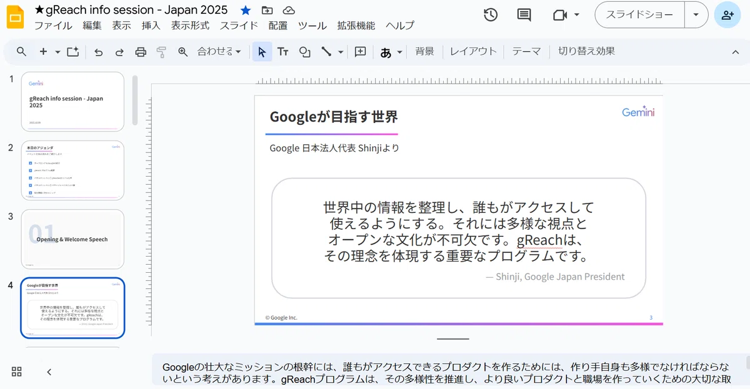This screenshot has width=750, height=389.
Task: Select the text box tool
Action: click(x=283, y=52)
